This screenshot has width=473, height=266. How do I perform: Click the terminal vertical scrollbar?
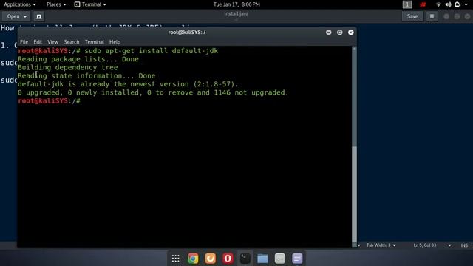[x=355, y=146]
